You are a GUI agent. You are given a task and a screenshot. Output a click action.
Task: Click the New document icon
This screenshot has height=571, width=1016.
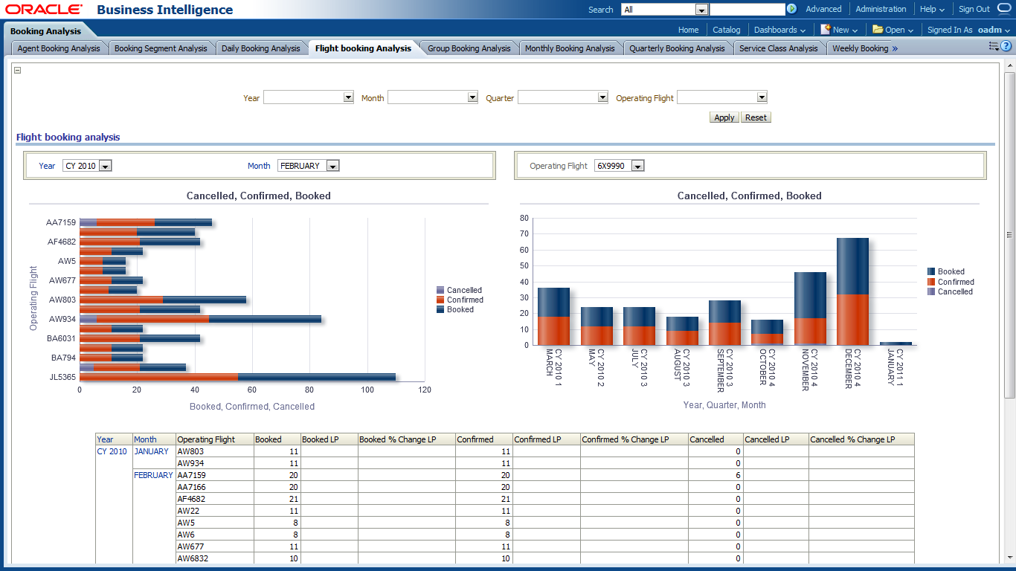point(825,30)
